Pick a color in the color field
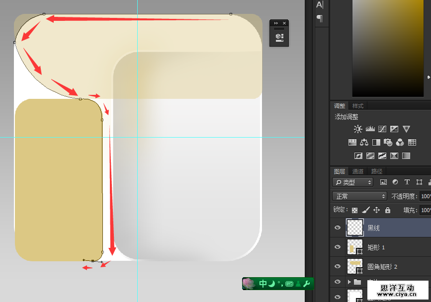 [388, 50]
